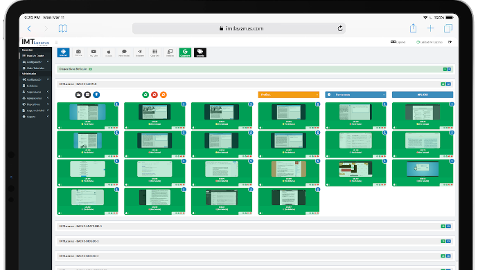Screen dimensions: 478x270
Task: Click the blue Internet globe toolbar button
Action: [x=63, y=52]
